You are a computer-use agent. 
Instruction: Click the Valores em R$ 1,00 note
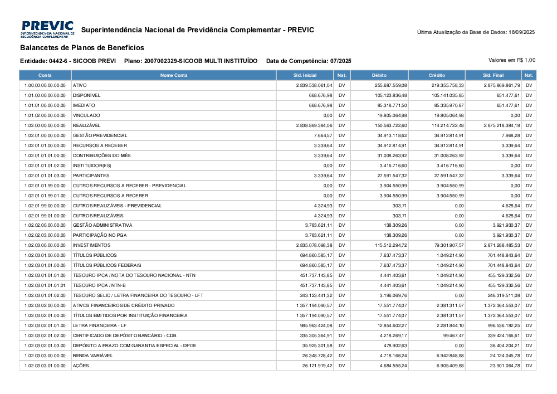click(x=512, y=60)
